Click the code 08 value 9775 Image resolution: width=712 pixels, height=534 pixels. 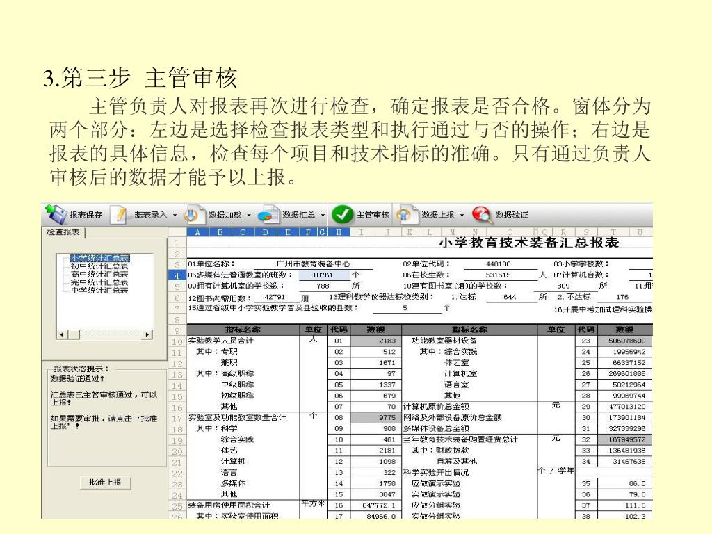point(376,417)
